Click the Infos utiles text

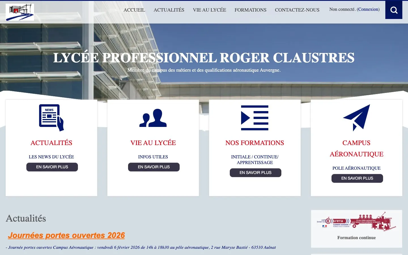coord(153,157)
